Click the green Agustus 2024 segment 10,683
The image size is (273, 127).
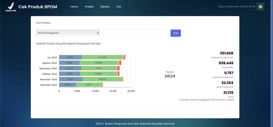click(99, 63)
